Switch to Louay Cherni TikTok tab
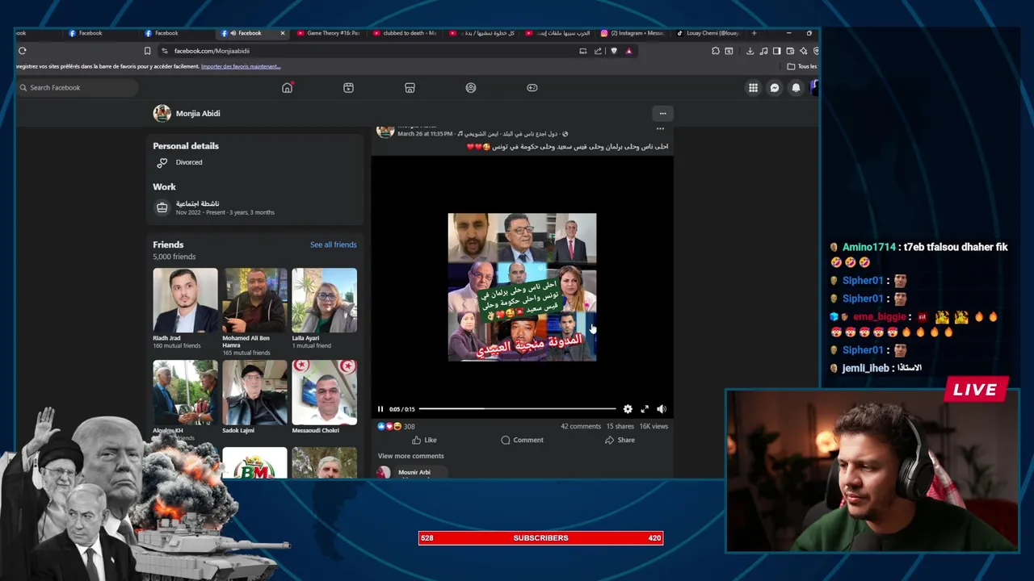The width and height of the screenshot is (1034, 581). coord(709,33)
